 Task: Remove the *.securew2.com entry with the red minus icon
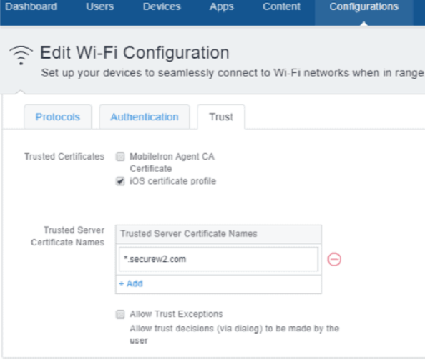tap(334, 259)
